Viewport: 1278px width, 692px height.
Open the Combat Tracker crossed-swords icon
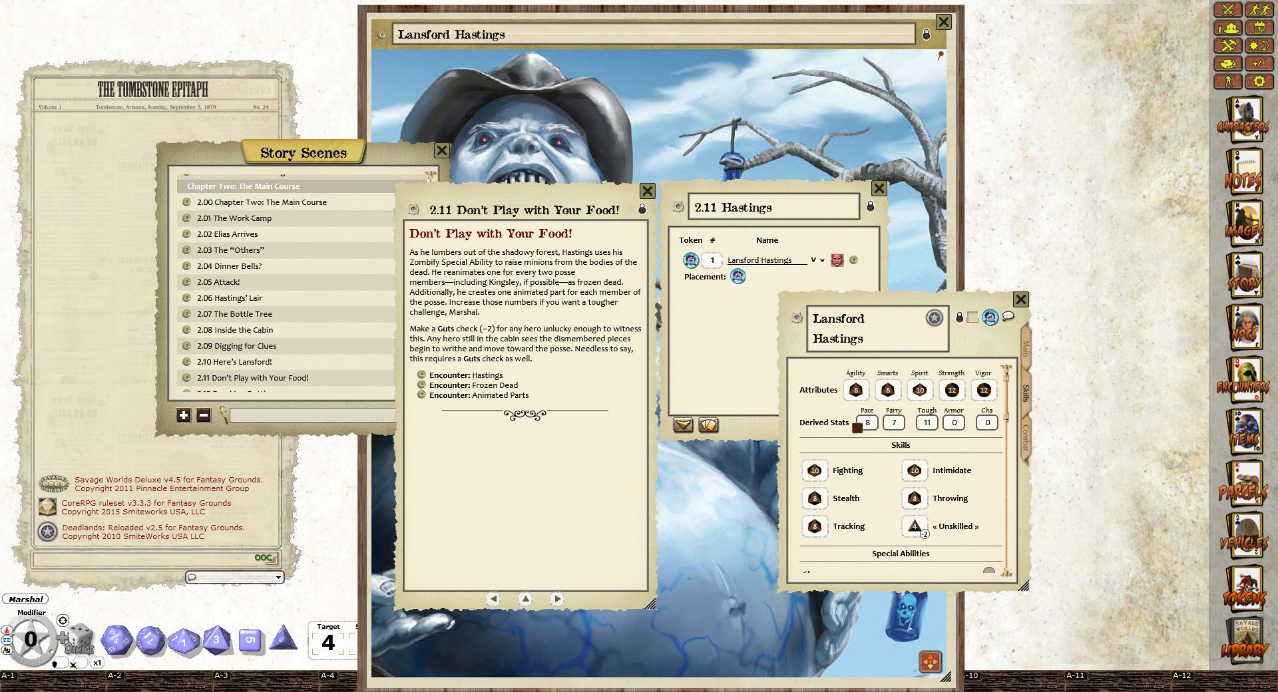(1228, 10)
